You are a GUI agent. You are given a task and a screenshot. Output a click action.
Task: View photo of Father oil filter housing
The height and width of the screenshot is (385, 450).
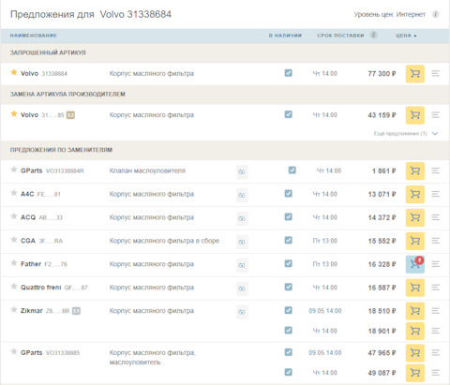coord(242,265)
